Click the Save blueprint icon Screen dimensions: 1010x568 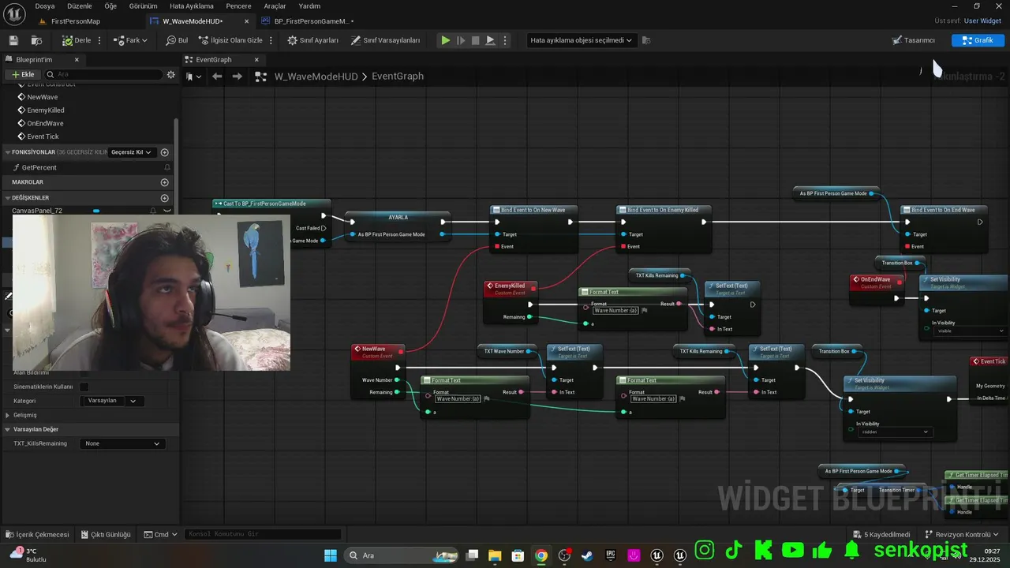coord(13,40)
